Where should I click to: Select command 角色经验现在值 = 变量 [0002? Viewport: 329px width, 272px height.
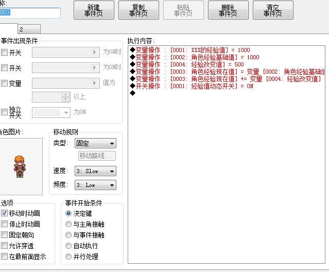(227, 72)
